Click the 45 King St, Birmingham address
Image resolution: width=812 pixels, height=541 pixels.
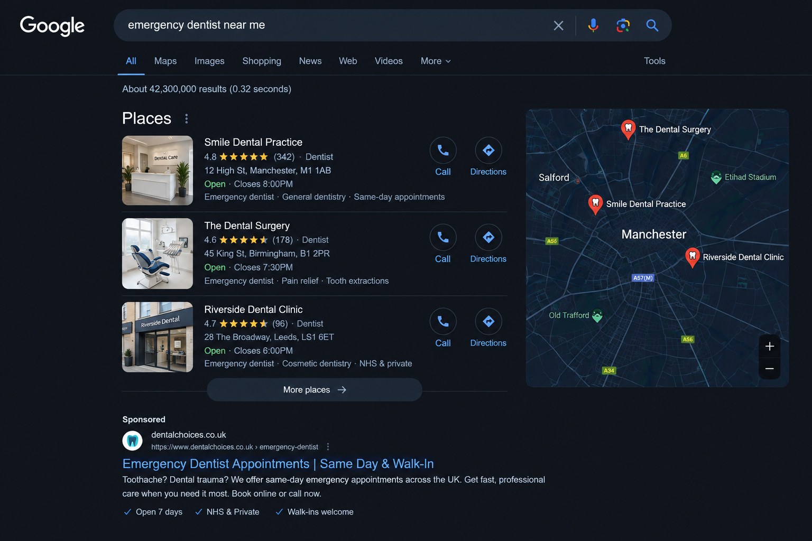coord(267,254)
